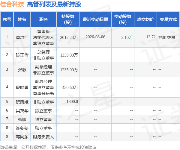The image size is (180, 150).
Task: Select the name 陈玉传
Action: [x=22, y=55]
